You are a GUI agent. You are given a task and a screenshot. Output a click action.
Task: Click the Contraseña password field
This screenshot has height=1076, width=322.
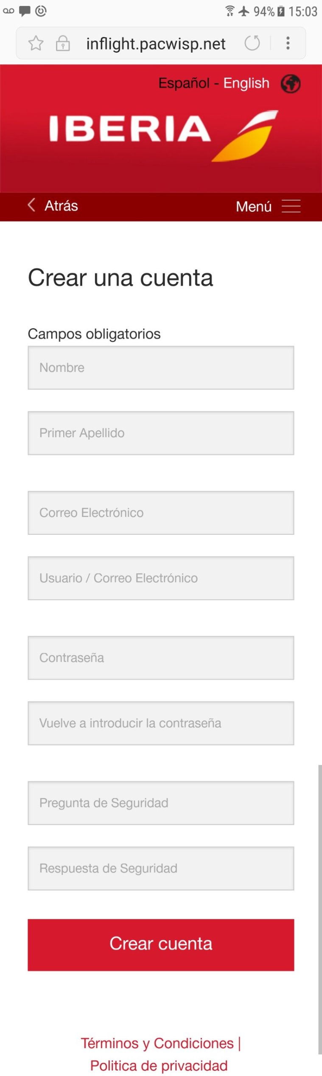point(161,657)
